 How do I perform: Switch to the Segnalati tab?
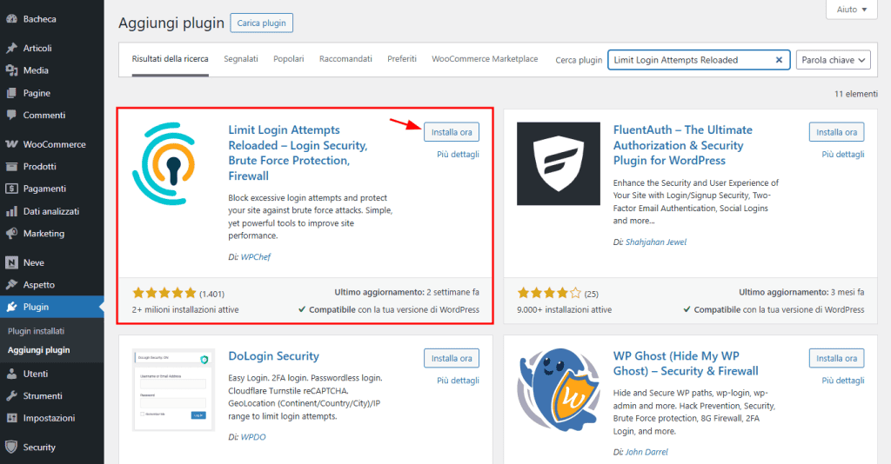(x=241, y=59)
